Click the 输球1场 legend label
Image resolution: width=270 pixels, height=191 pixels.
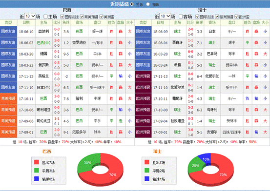pos(159,179)
